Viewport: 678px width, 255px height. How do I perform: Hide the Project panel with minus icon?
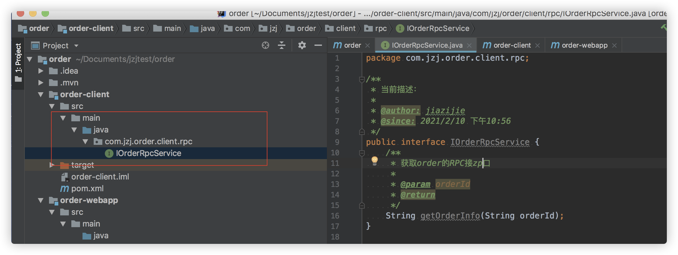click(x=318, y=45)
